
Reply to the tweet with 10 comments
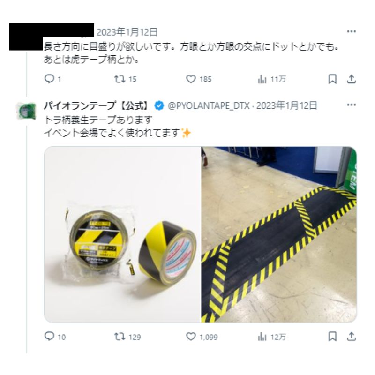[x=55, y=337]
